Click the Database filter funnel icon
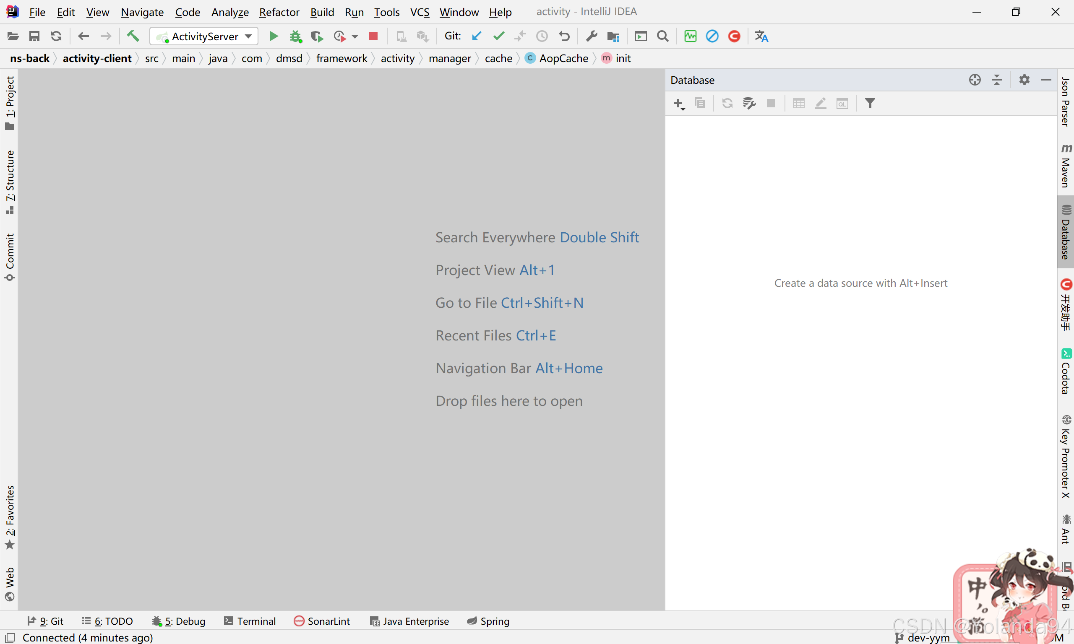Viewport: 1074px width, 644px height. pos(870,103)
